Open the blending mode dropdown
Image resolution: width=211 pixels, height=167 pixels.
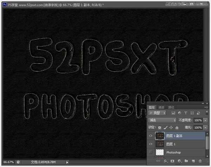coord(162,120)
